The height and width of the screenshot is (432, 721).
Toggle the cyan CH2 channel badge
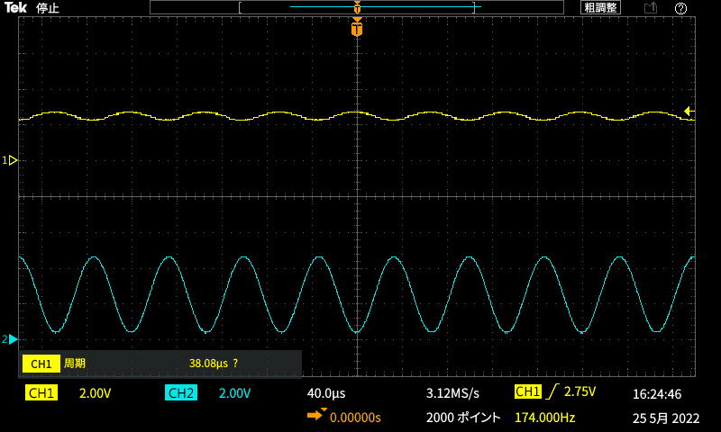coord(181,393)
